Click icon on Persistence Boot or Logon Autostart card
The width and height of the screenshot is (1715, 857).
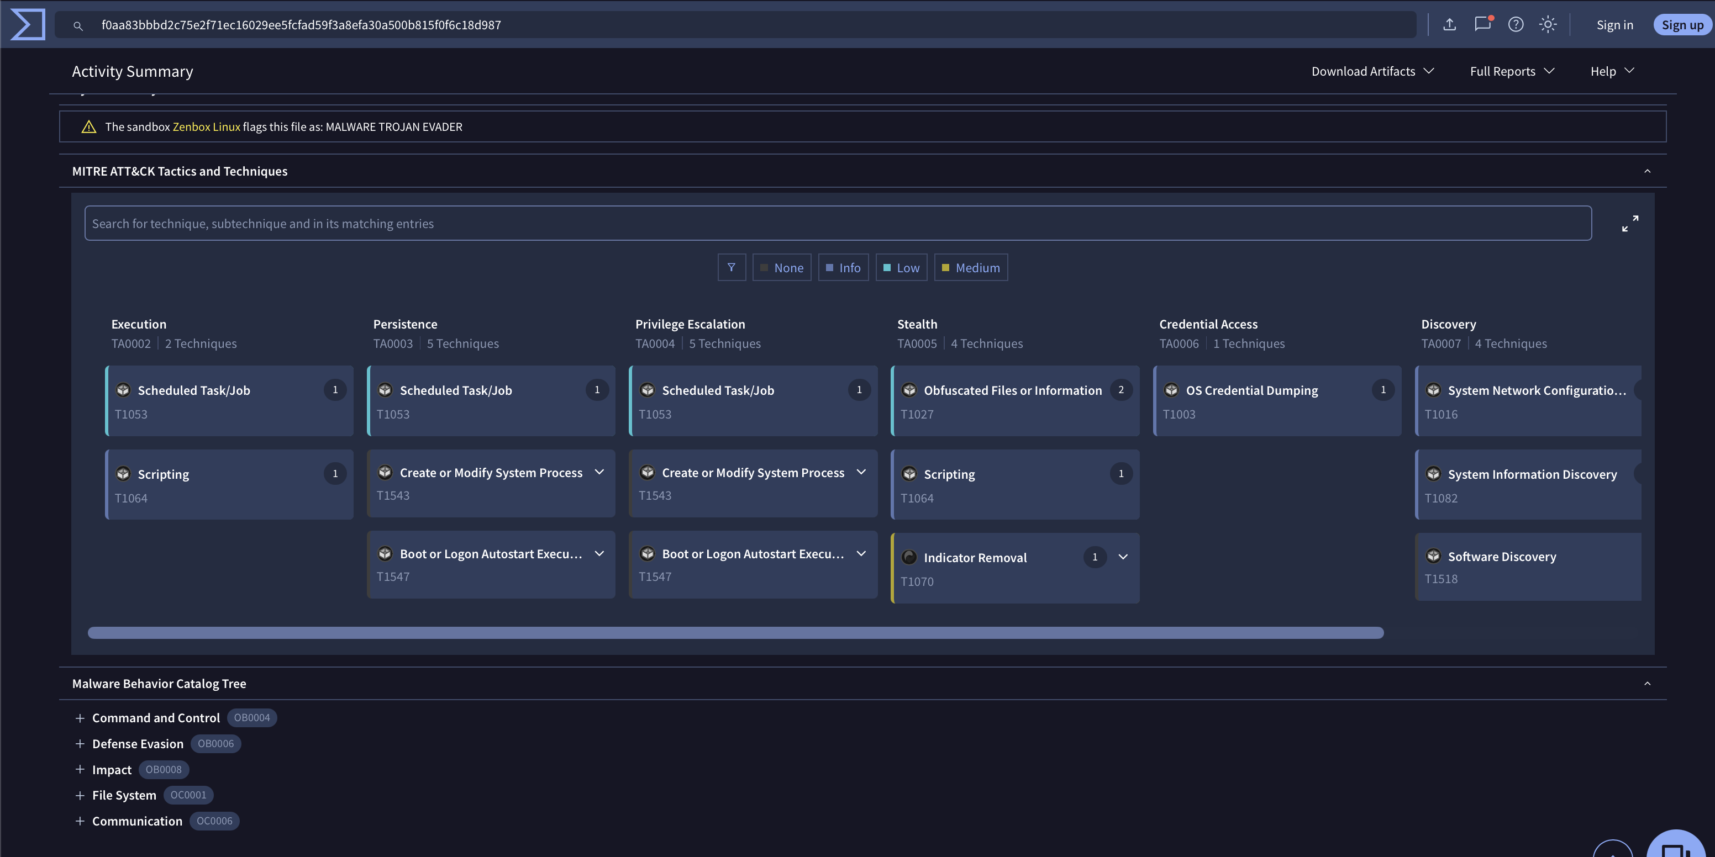tap(385, 554)
